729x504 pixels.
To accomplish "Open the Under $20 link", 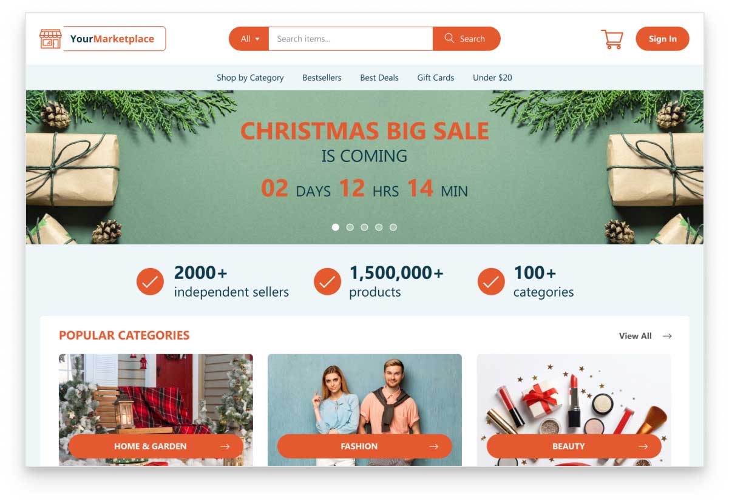I will tap(492, 78).
